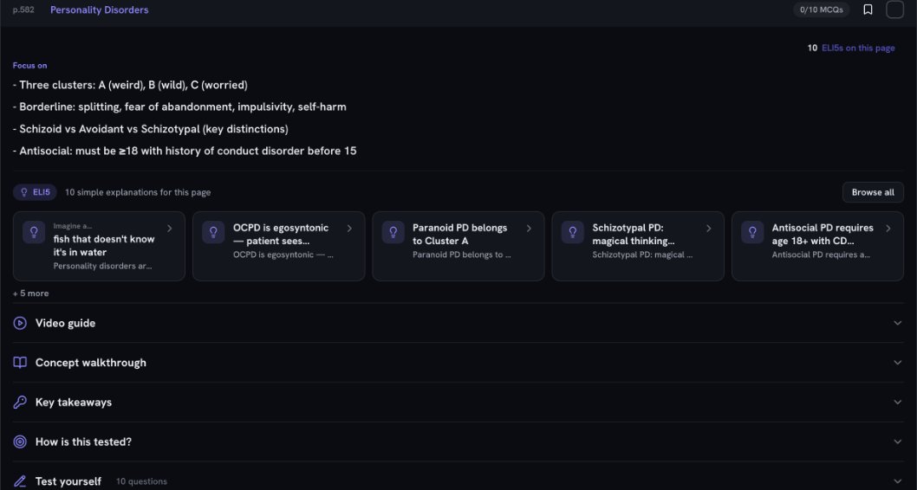Open the Personality Disorders title link
Viewport: 917px width, 490px height.
click(100, 10)
